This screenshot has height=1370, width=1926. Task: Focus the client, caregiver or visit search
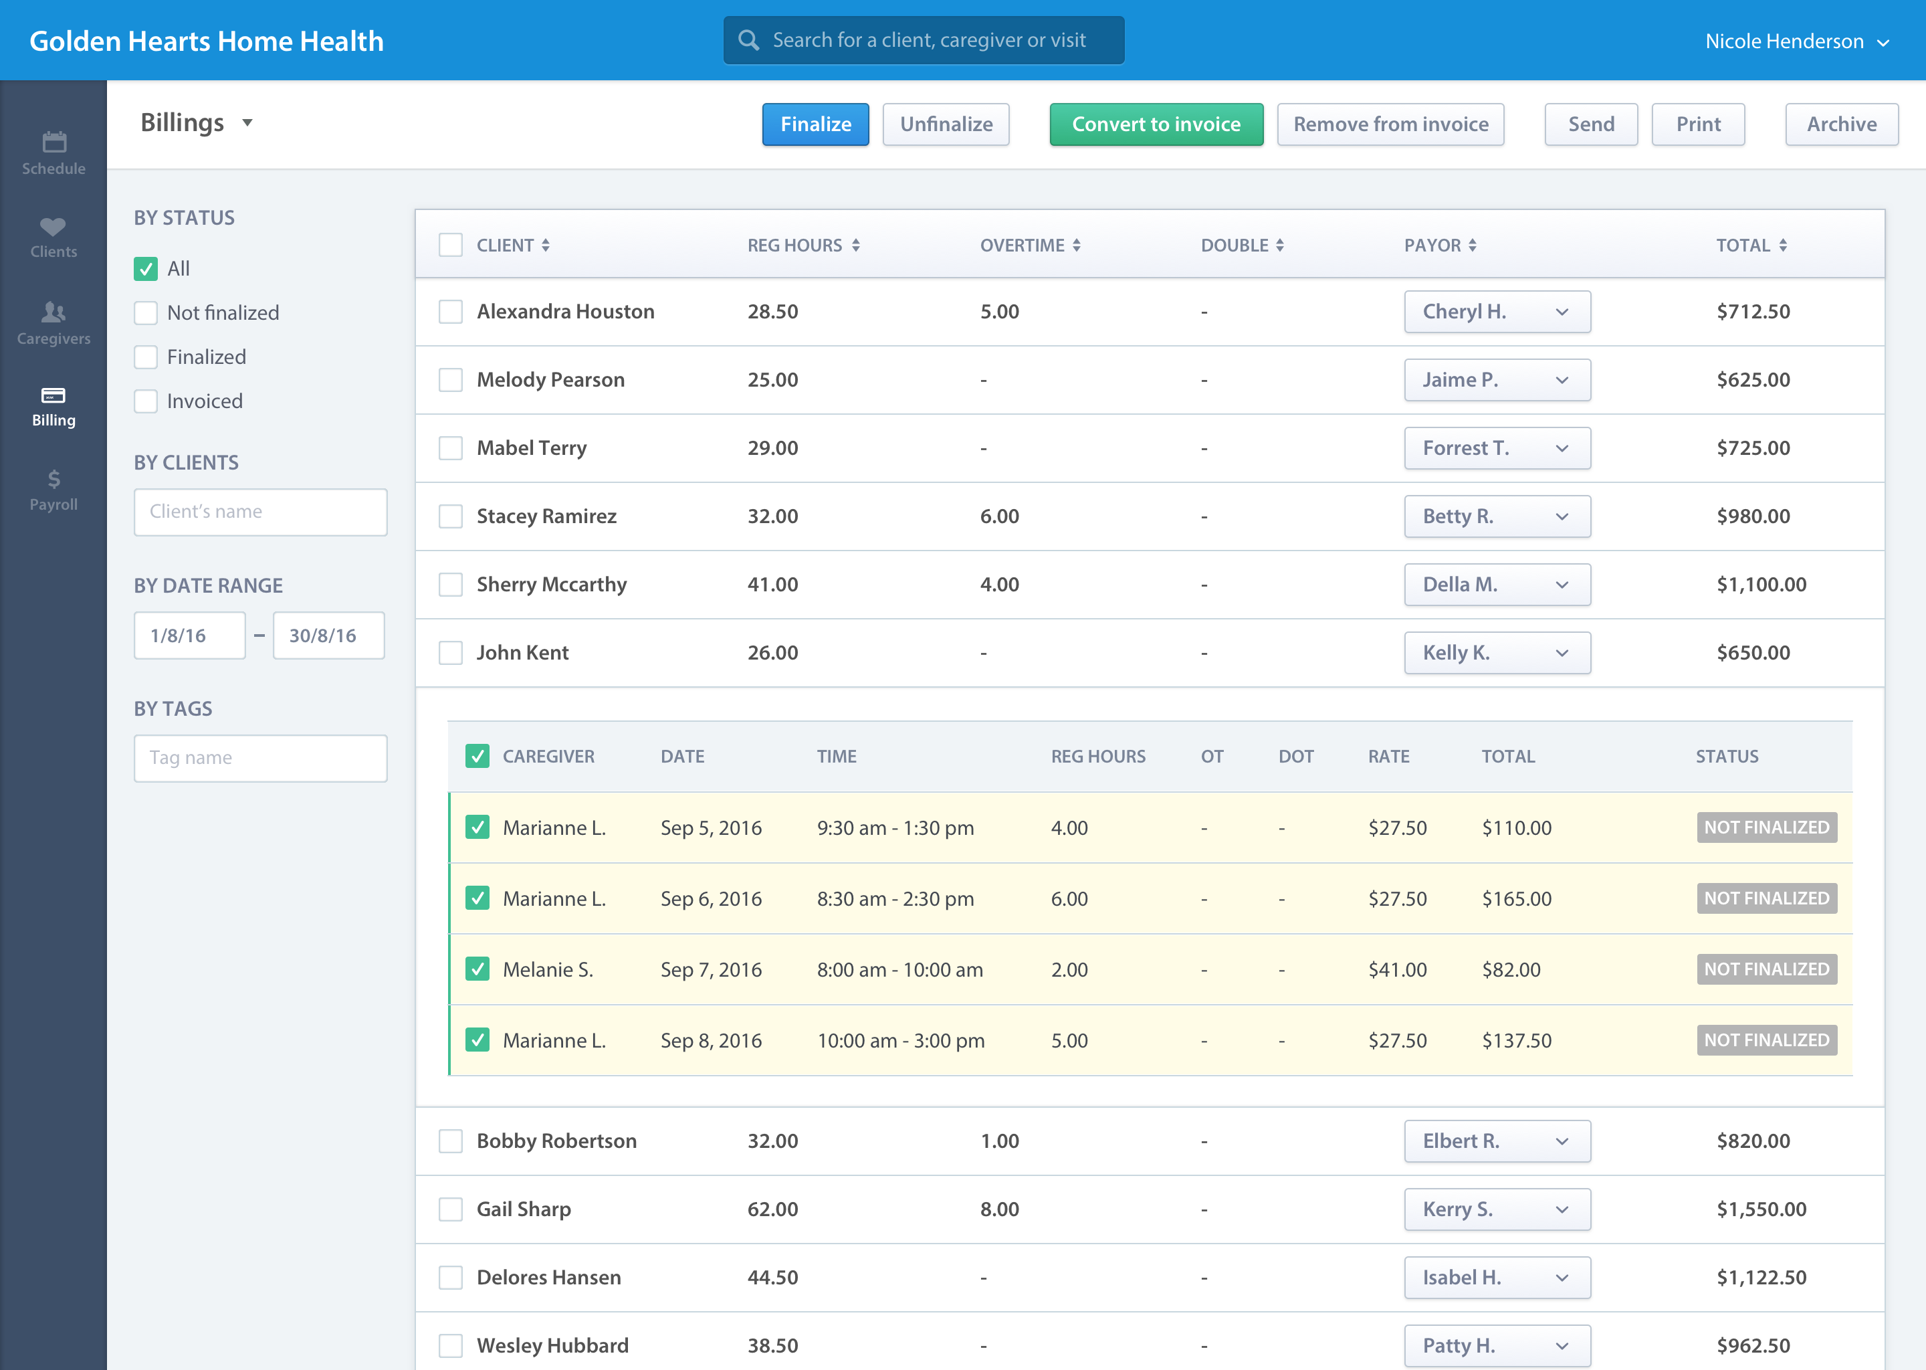point(924,39)
